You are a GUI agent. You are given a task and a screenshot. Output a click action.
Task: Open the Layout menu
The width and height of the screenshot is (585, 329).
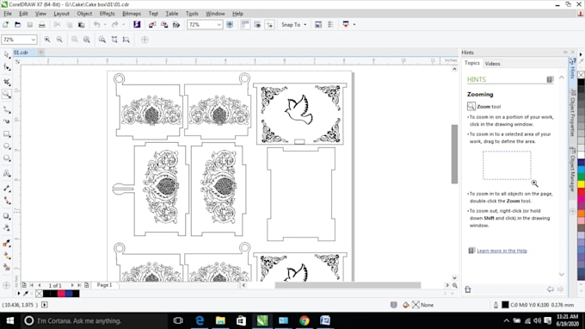point(61,14)
